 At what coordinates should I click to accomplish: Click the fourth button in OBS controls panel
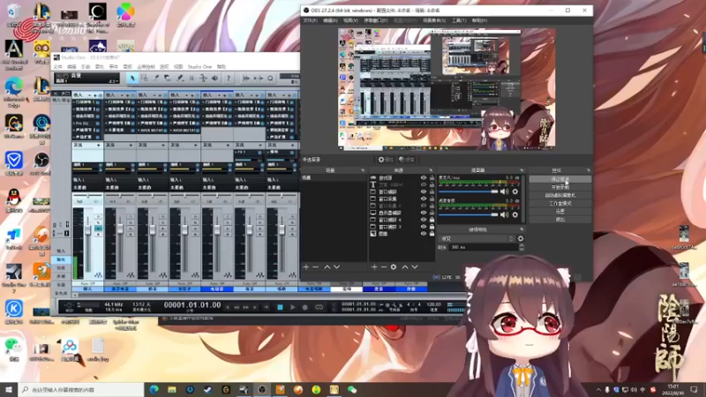pos(560,204)
